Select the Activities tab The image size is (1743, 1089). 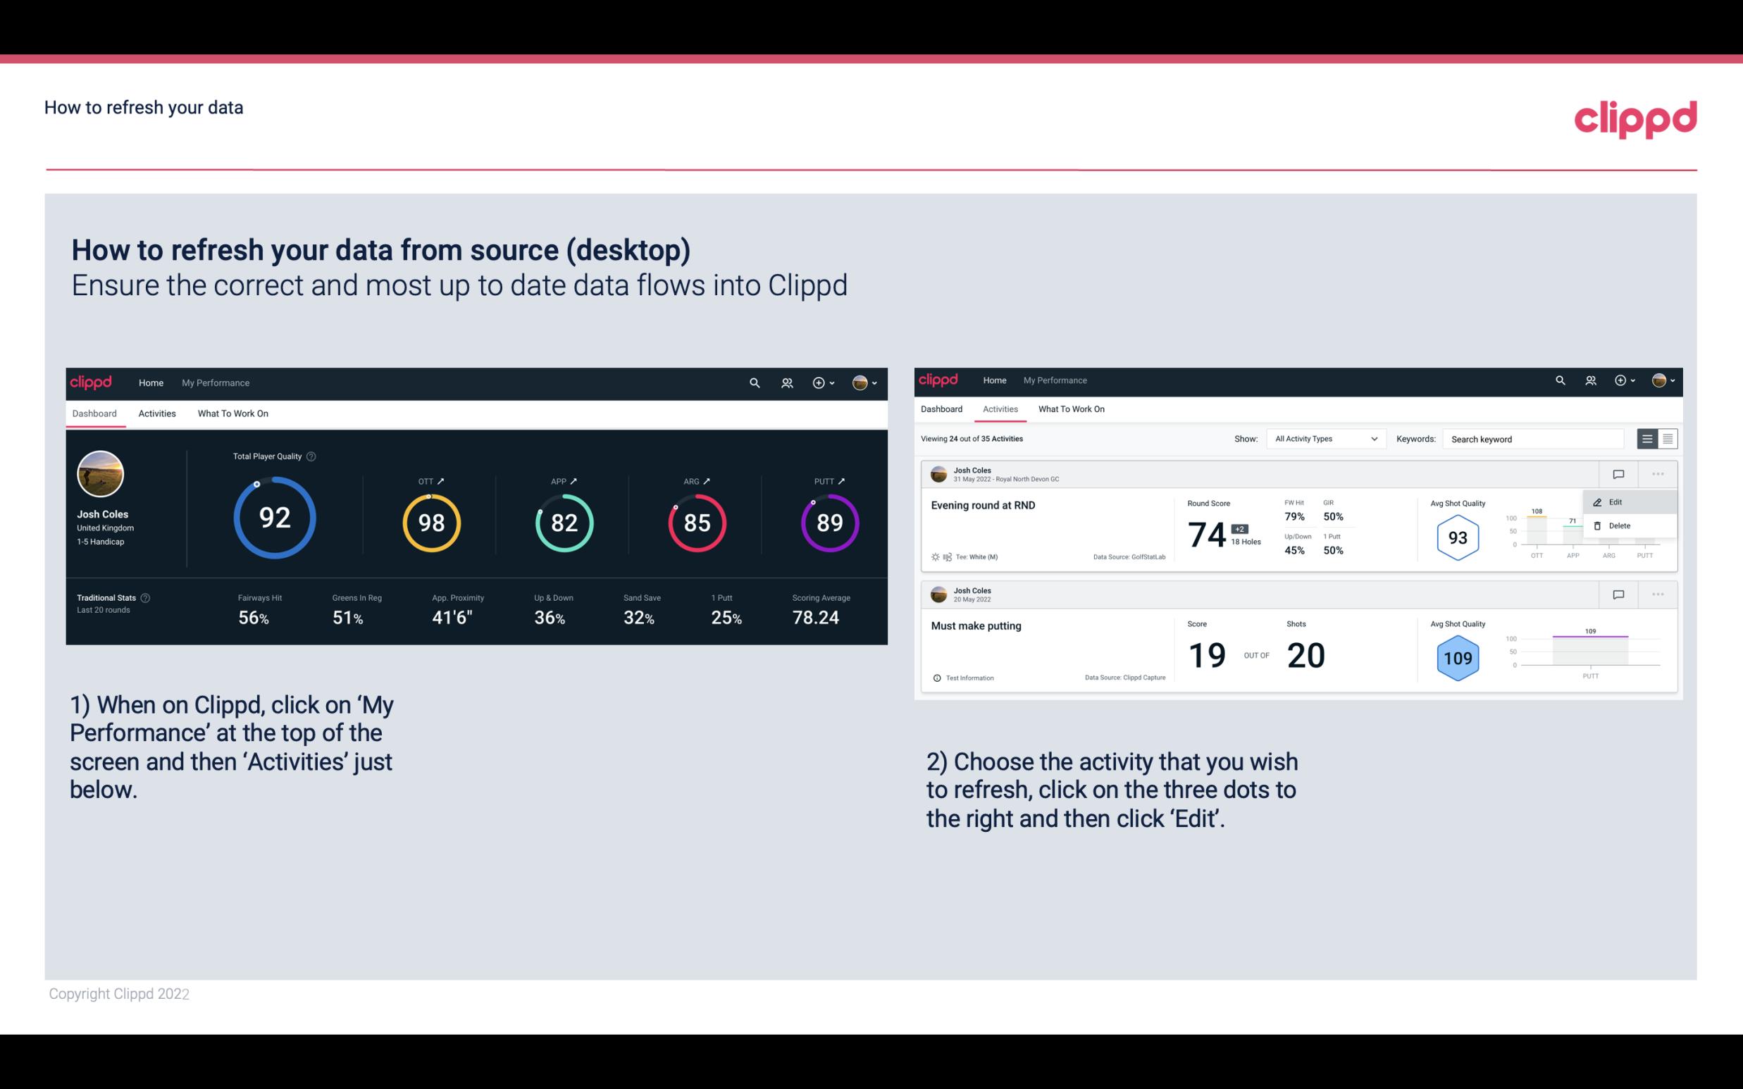[156, 413]
